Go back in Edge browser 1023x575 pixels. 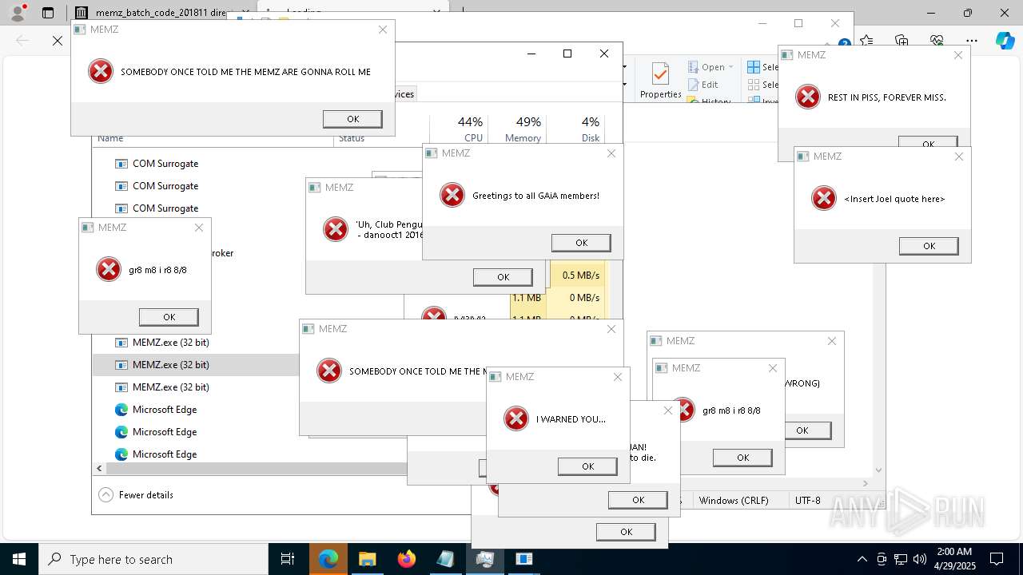(x=22, y=40)
